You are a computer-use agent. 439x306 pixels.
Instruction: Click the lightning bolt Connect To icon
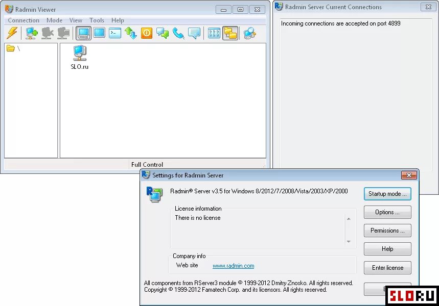click(12, 33)
